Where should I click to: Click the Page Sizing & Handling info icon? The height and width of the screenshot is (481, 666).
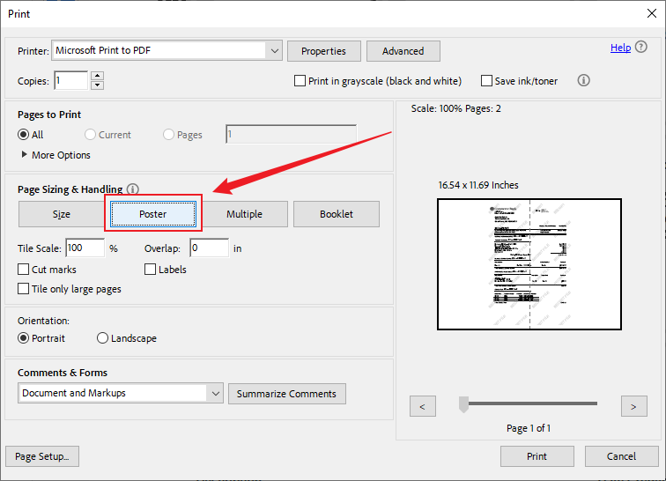click(x=133, y=189)
